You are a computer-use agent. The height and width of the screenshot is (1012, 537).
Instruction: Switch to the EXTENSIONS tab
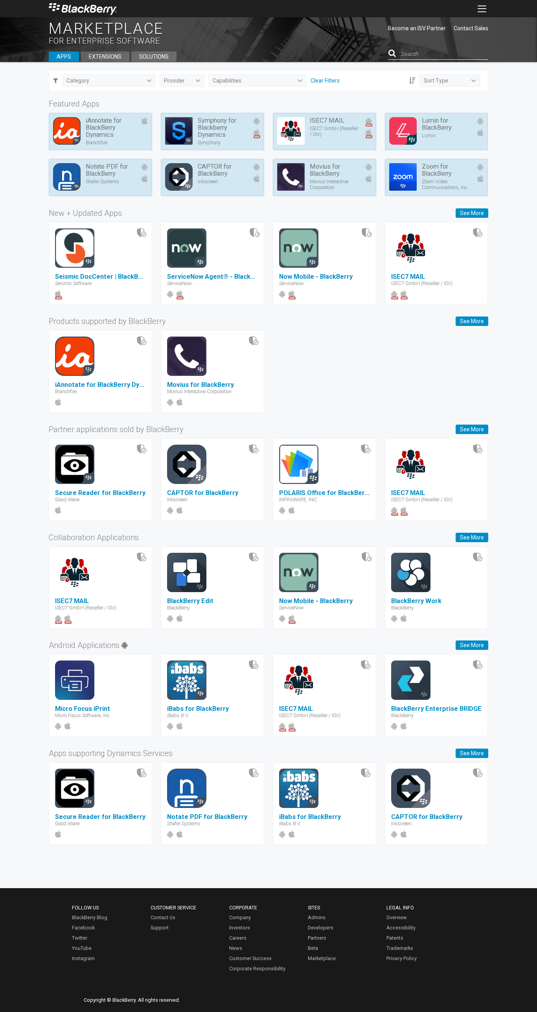(x=105, y=57)
